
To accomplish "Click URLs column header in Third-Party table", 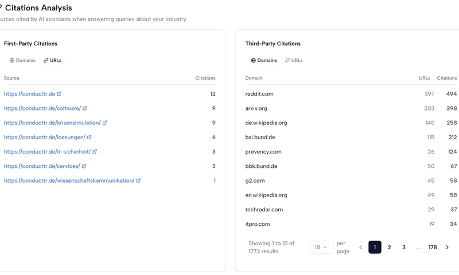I will tap(425, 78).
